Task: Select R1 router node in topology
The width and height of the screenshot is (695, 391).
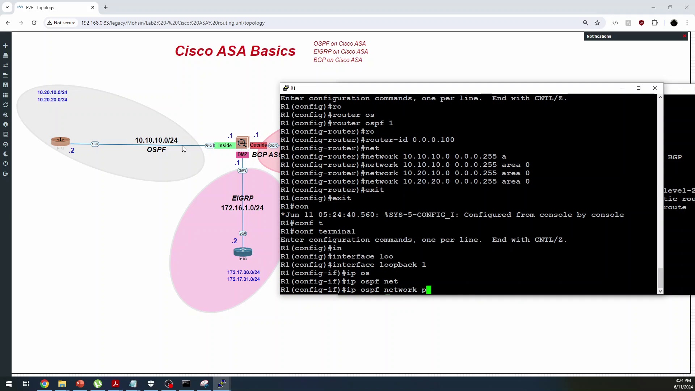Action: 60,141
